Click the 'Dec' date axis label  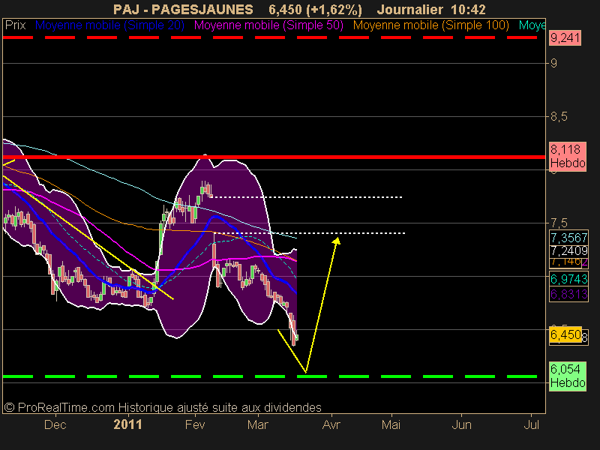coord(55,424)
